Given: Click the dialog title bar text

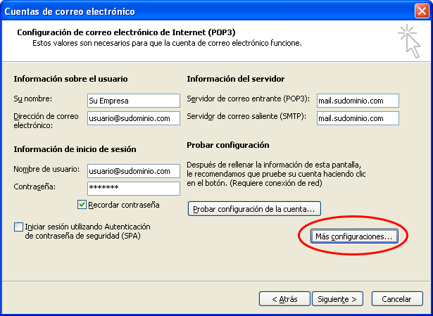Looking at the screenshot, I should click(70, 11).
